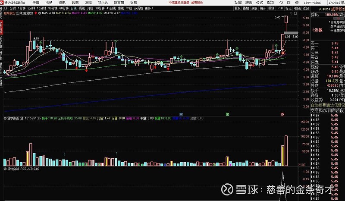This screenshot has height=201, width=345.
Task: Click the diamond icon above price axis
Action: (291, 13)
